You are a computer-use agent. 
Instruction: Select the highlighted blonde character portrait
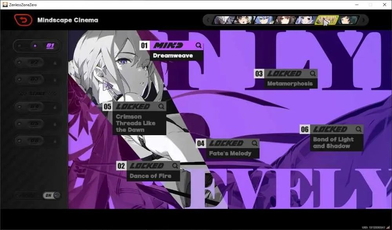pos(327,20)
